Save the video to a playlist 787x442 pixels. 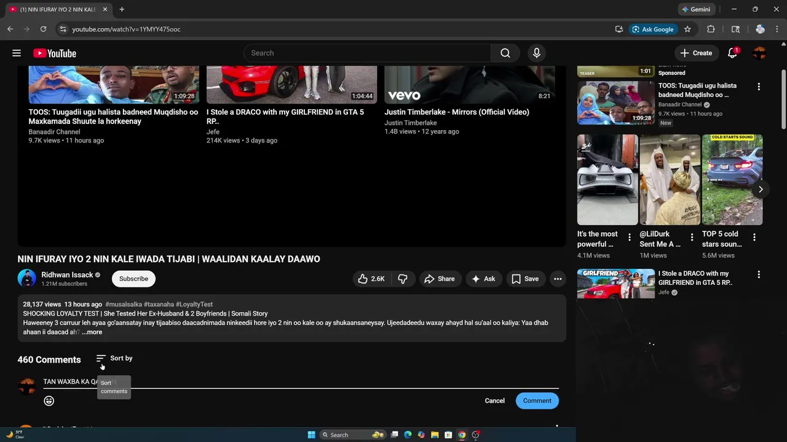[x=525, y=279]
